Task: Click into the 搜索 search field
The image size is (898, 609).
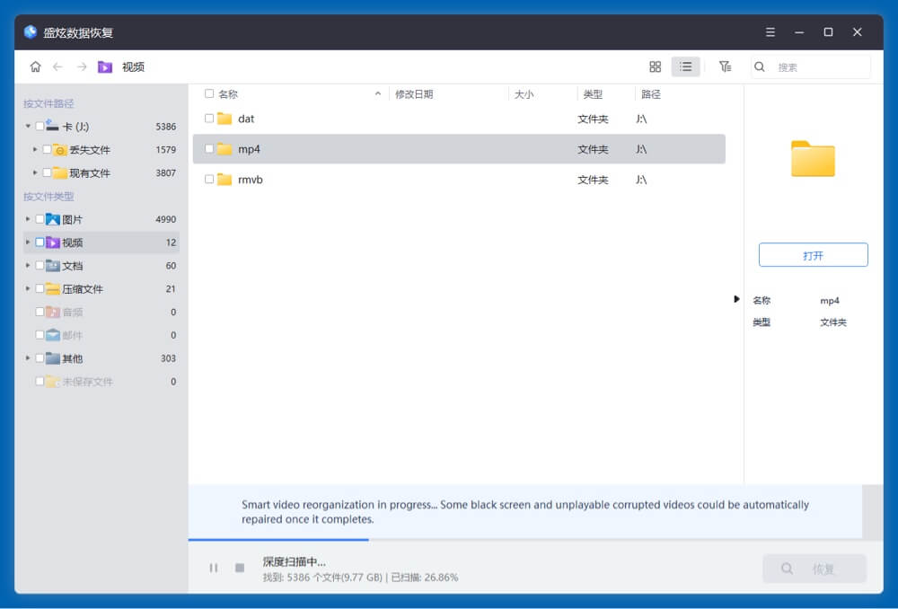Action: coord(821,67)
